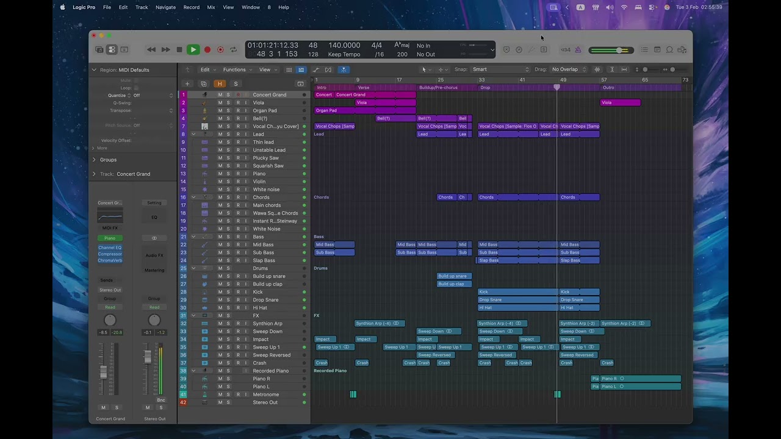Click the green Piano instrument slot
781x439 pixels.
pos(110,238)
